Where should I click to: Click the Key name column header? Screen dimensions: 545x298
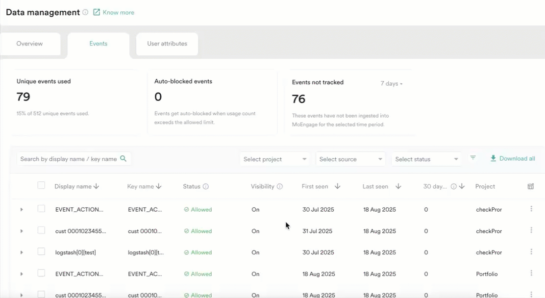pyautogui.click(x=141, y=186)
